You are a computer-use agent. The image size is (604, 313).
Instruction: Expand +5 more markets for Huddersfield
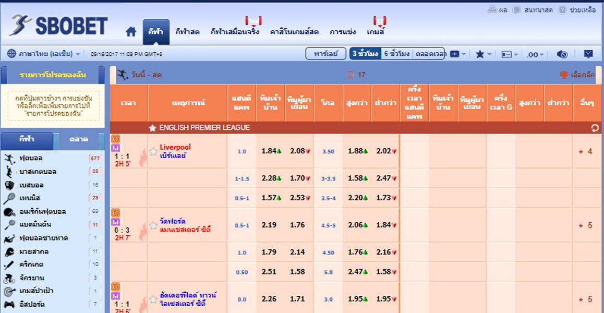click(x=586, y=299)
